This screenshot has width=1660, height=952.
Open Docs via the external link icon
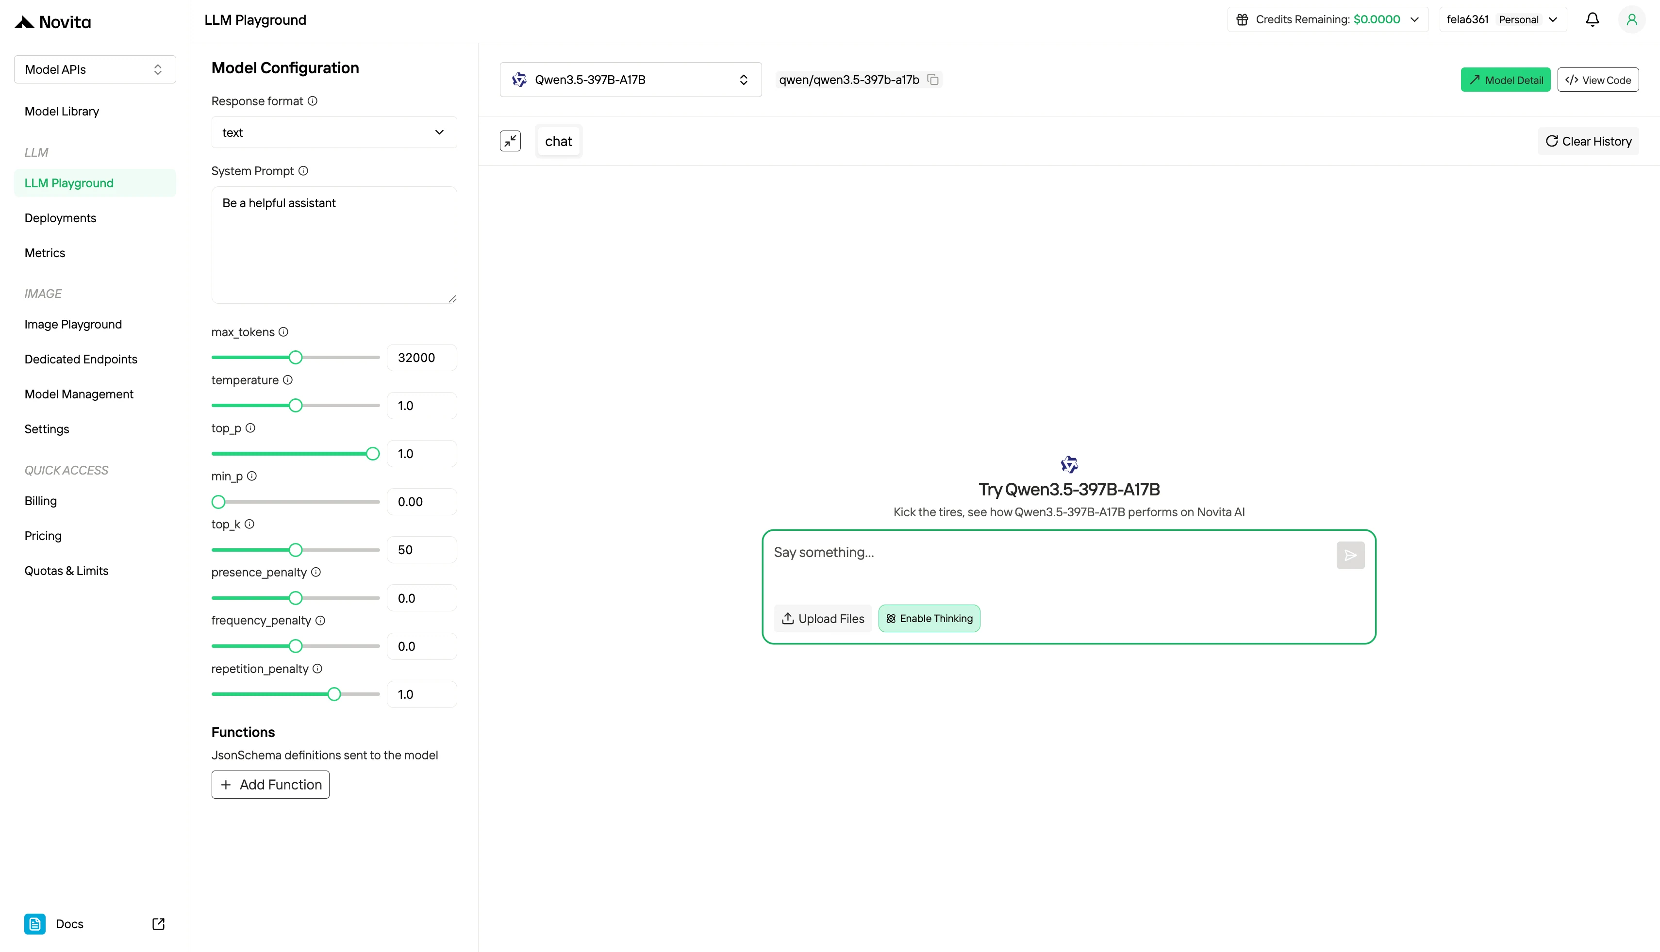pyautogui.click(x=158, y=924)
